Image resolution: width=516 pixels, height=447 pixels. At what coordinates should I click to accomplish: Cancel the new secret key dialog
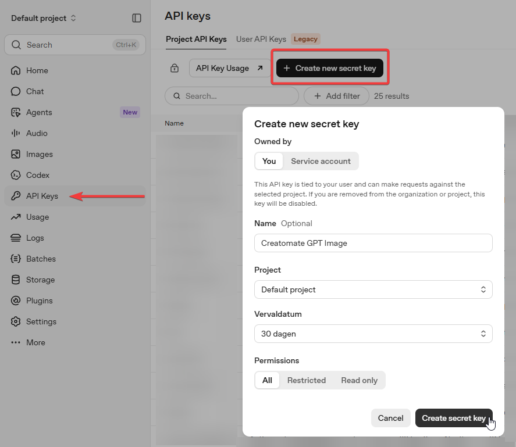[390, 418]
